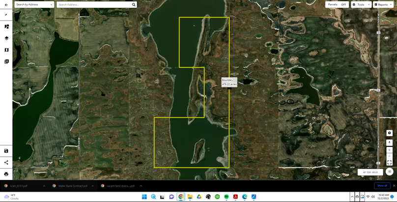The height and width of the screenshot is (202, 397).
Task: Expand the Search by Address dropdown
Action: [34, 4]
